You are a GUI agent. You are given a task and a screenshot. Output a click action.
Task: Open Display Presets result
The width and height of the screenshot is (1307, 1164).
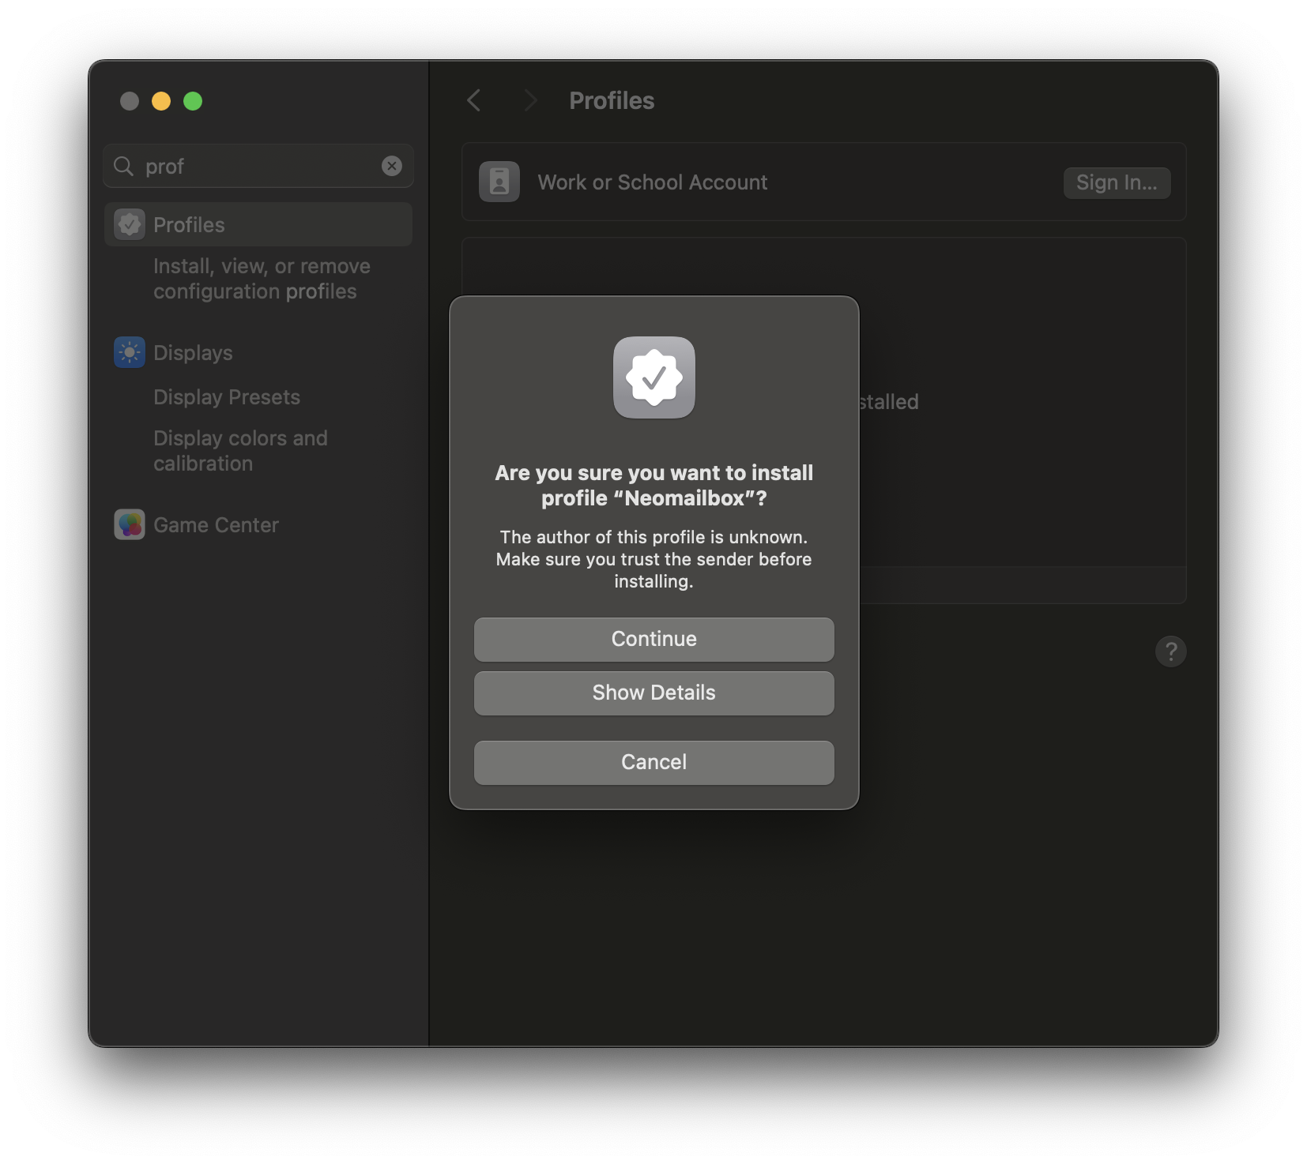pyautogui.click(x=227, y=397)
